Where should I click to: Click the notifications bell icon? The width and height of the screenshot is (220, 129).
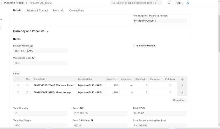pyautogui.click(x=169, y=3)
